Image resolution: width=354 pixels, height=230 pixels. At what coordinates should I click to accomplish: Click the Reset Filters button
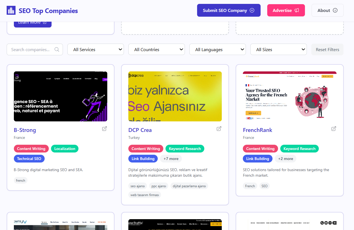coord(327,49)
